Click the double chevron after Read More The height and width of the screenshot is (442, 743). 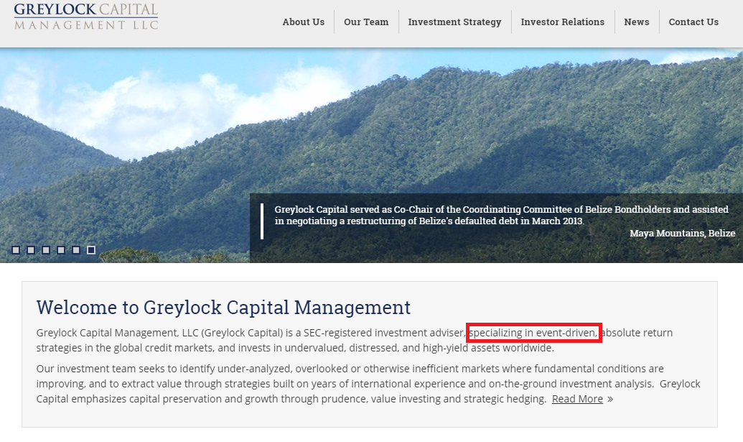[x=610, y=400]
